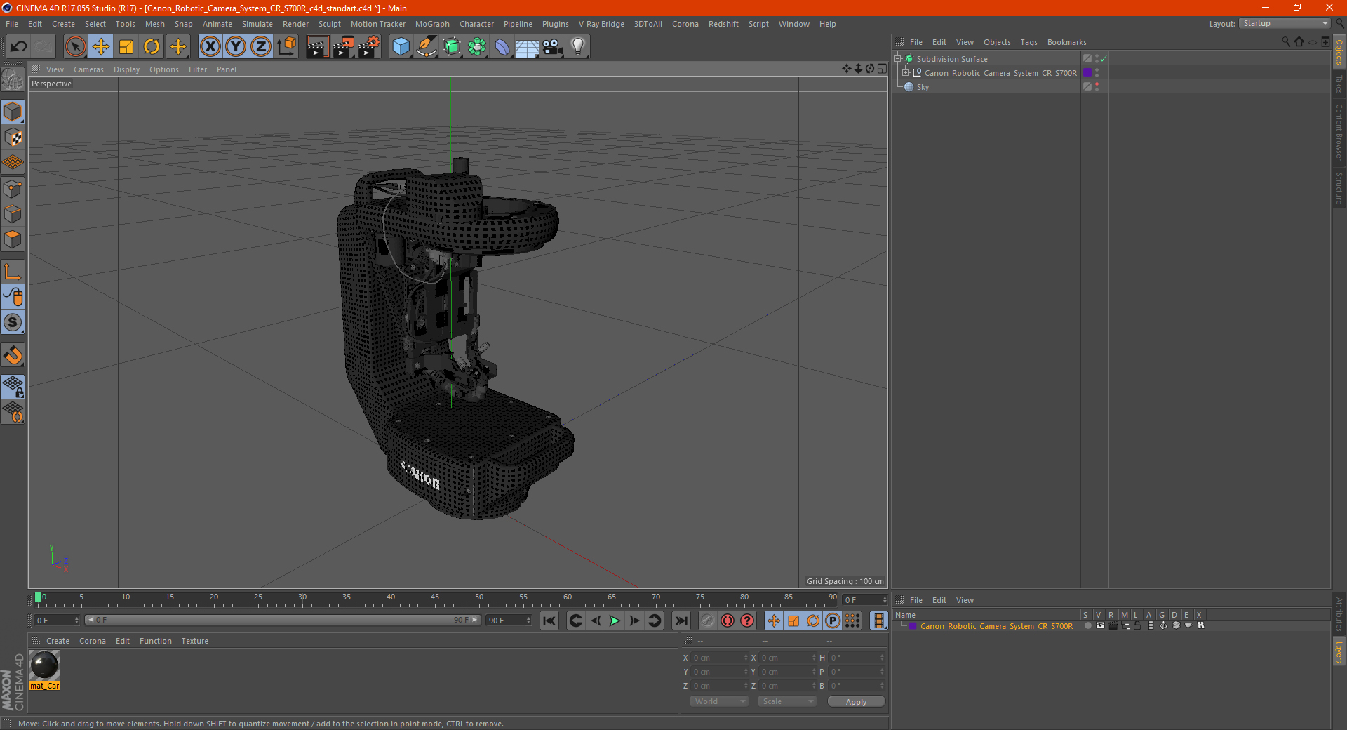Switch to the Content Browser side tab
1347x730 pixels.
point(1339,132)
